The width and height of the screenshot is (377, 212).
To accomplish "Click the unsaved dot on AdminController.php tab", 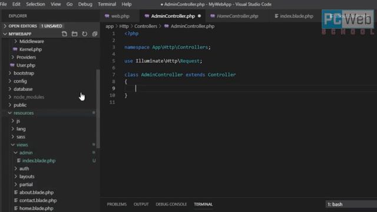I will tap(199, 16).
